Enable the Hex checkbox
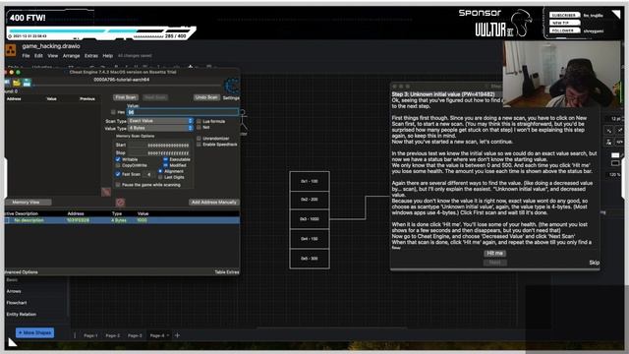Screen dimensions: 629x354 113,112
